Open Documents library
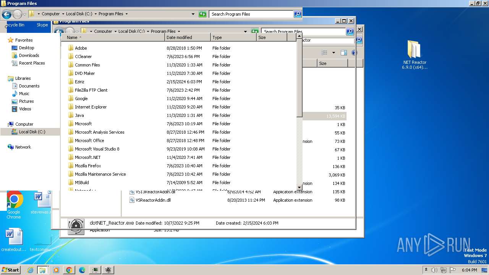Screen dimensions: 489x275 click(29, 86)
